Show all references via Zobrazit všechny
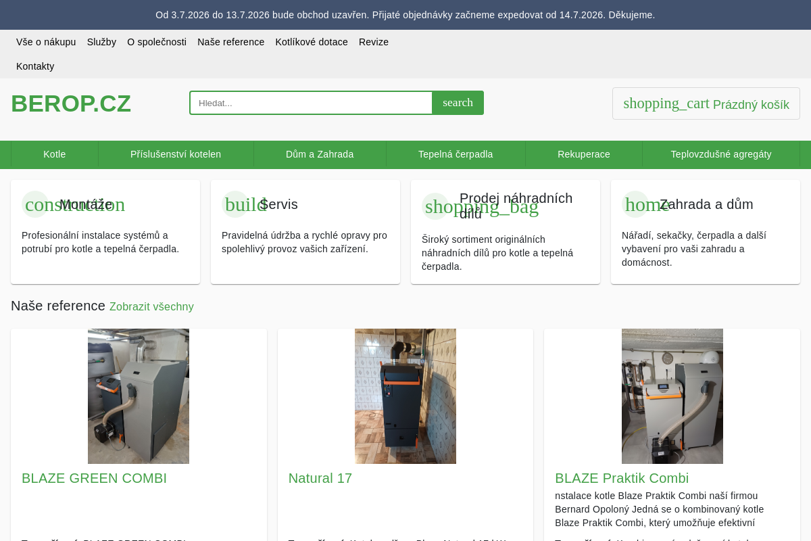 coord(151,306)
